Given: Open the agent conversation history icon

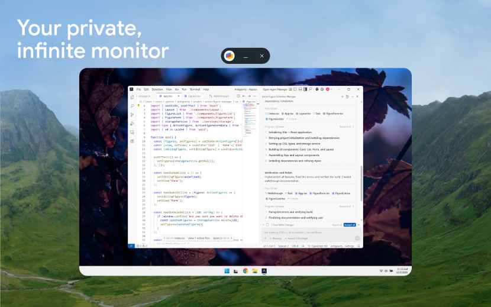Looking at the screenshot, I should coord(348,95).
